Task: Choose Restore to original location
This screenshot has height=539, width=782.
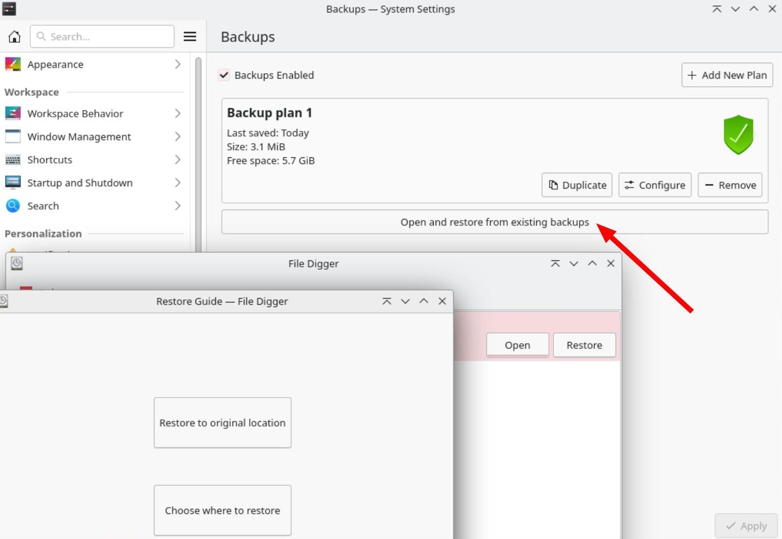Action: click(x=222, y=423)
